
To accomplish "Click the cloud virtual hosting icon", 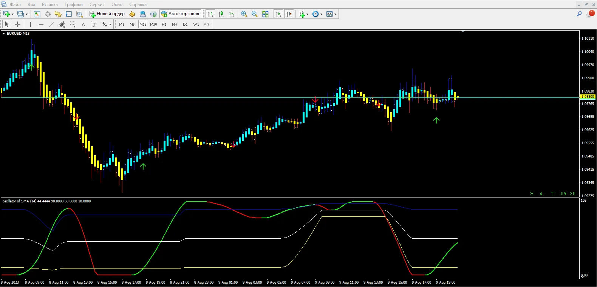I will 143,14.
